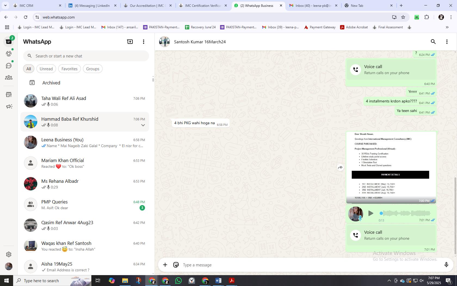
Task: Open WhatsApp Settings gear icon
Action: (9, 254)
